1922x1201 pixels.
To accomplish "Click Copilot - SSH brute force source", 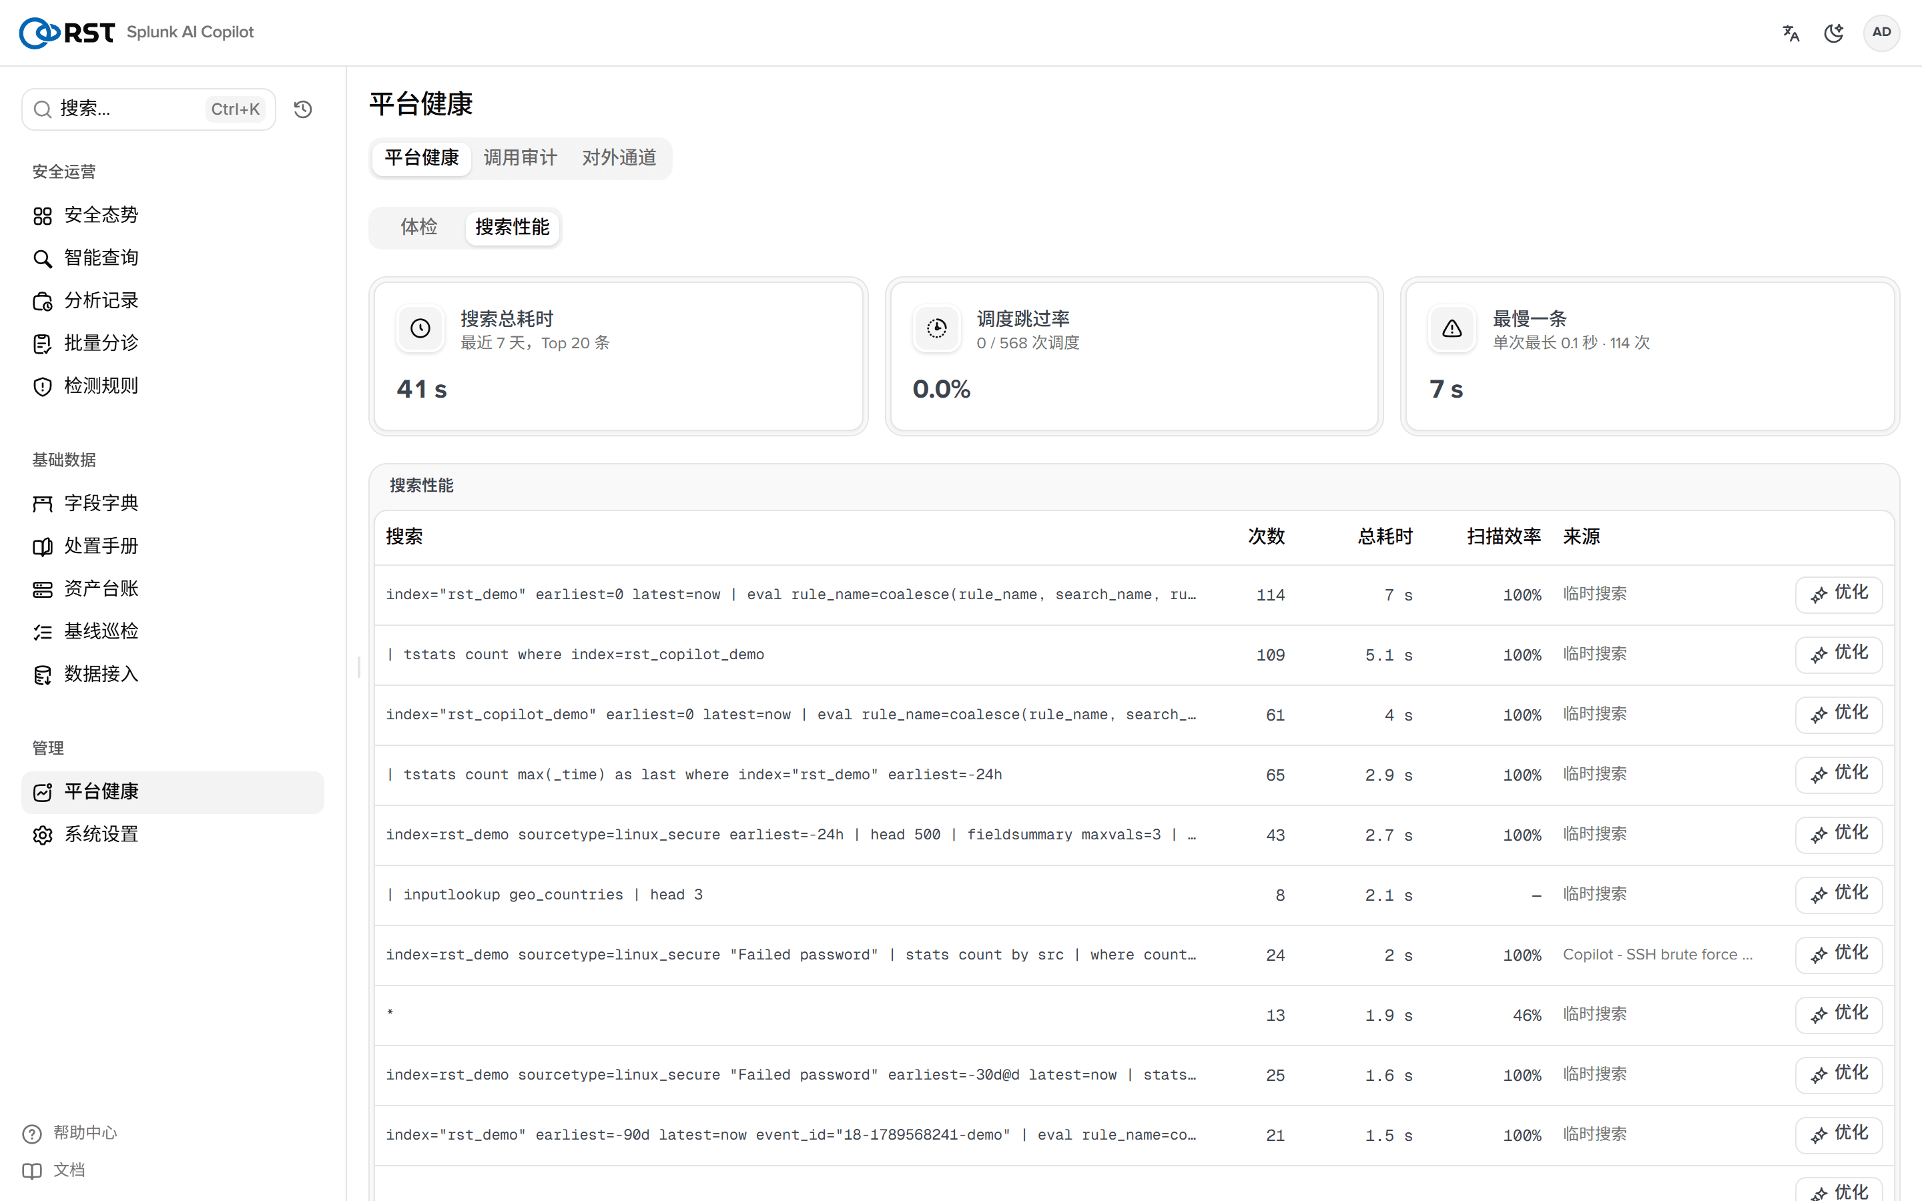I will click(1658, 955).
